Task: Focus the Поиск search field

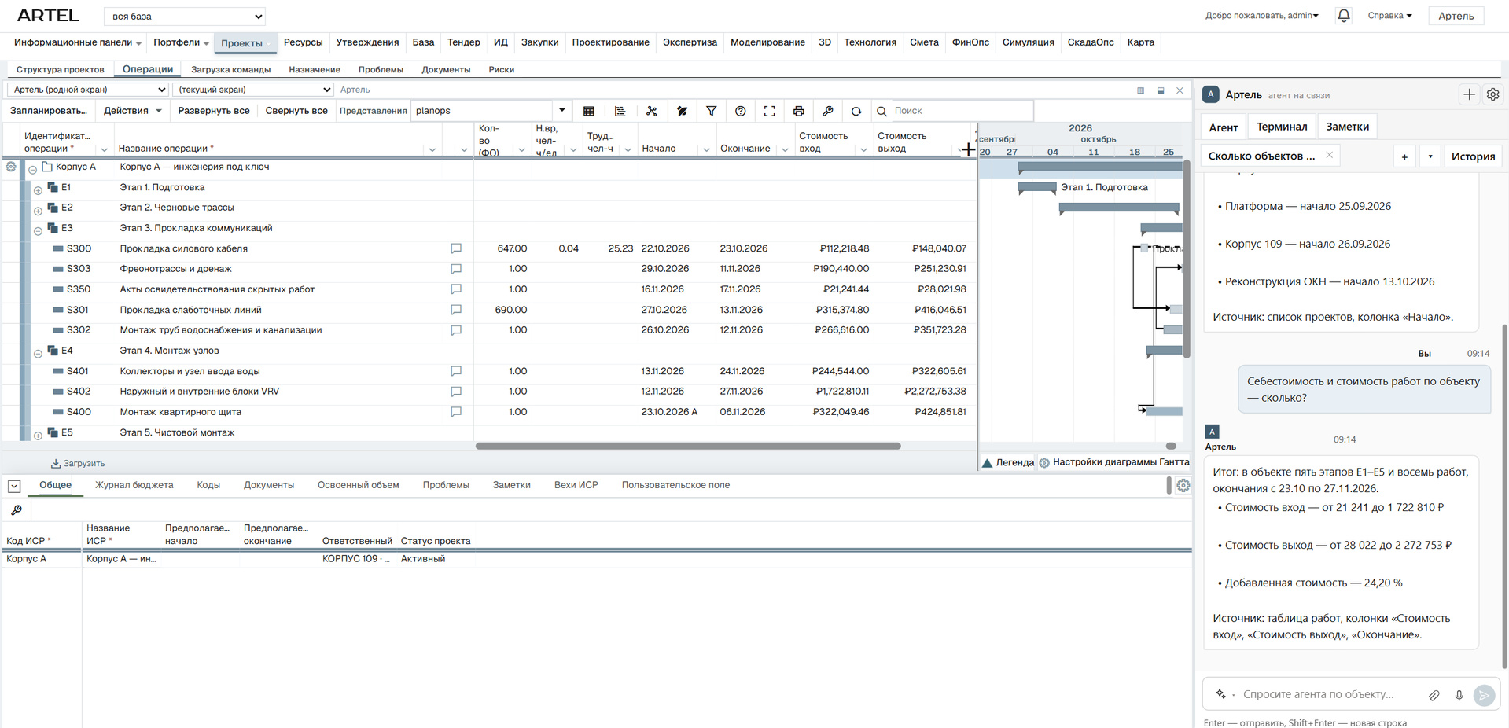Action: [x=953, y=111]
